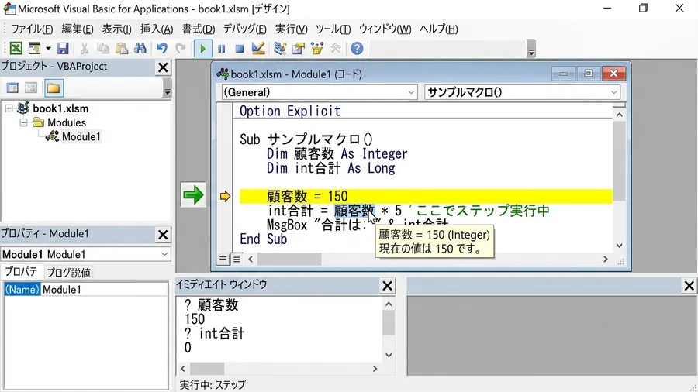Viewport: 698px width, 392px height.
Task: Open 実行 menu
Action: 291,29
